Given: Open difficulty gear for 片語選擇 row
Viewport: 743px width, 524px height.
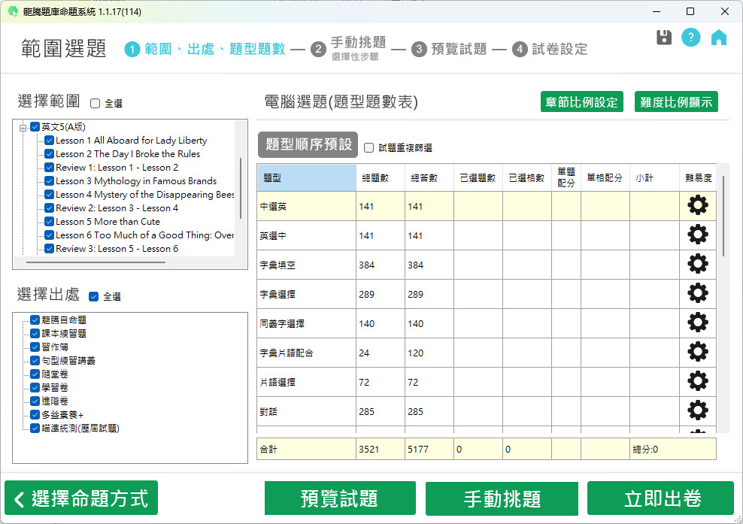Looking at the screenshot, I should (x=698, y=382).
